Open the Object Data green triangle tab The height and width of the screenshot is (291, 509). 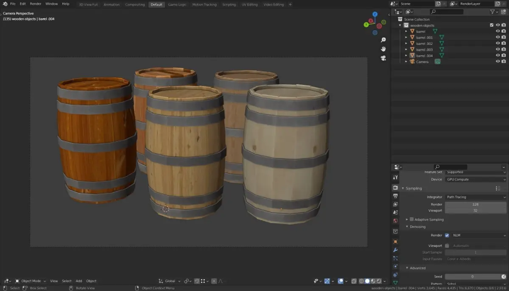(395, 282)
